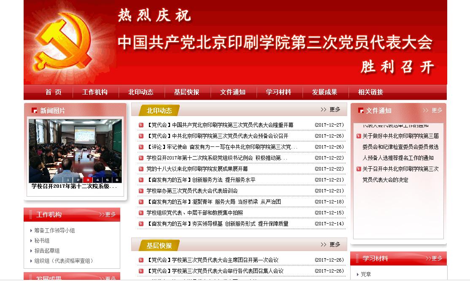Show more 文件通知 items via 更多
Image resolution: width=470 pixels, height=281 pixels.
pos(432,111)
